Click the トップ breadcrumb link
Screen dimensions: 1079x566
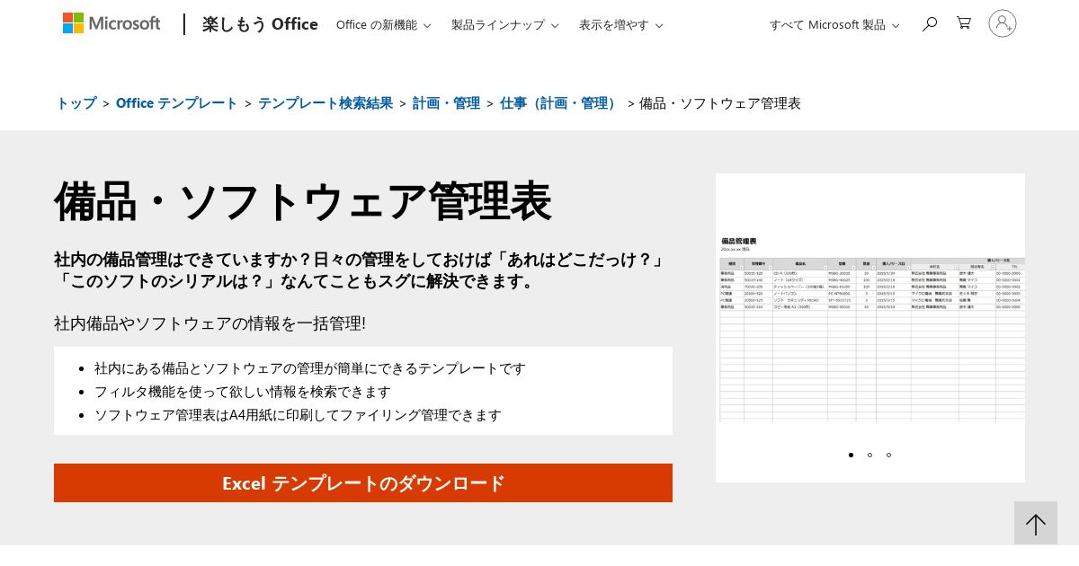point(76,102)
